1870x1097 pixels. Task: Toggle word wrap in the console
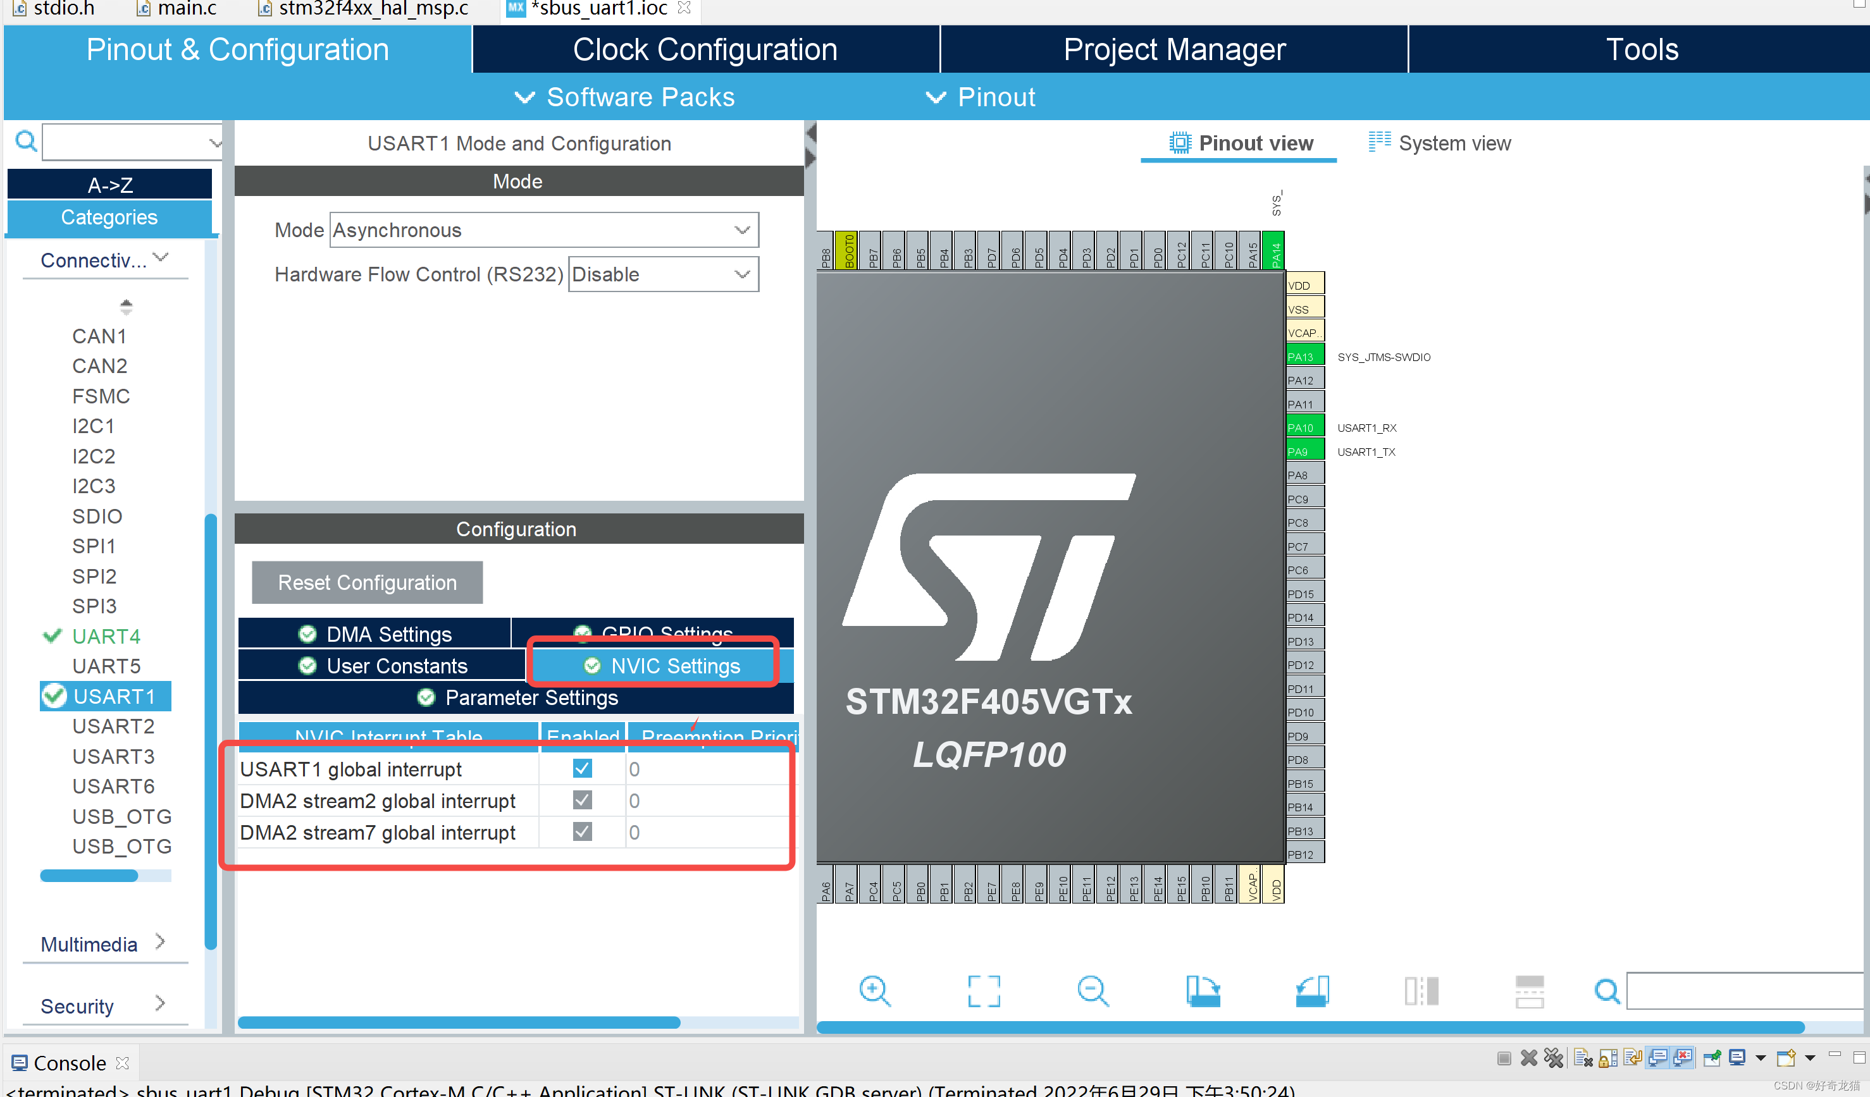pyautogui.click(x=1633, y=1058)
